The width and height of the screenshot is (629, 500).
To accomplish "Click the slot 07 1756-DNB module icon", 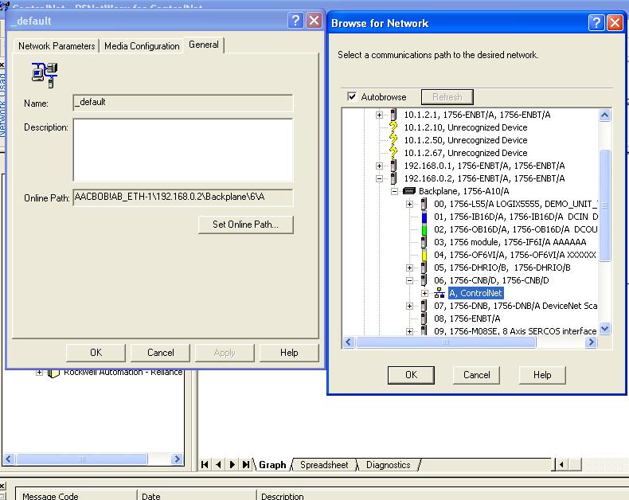I will point(424,307).
